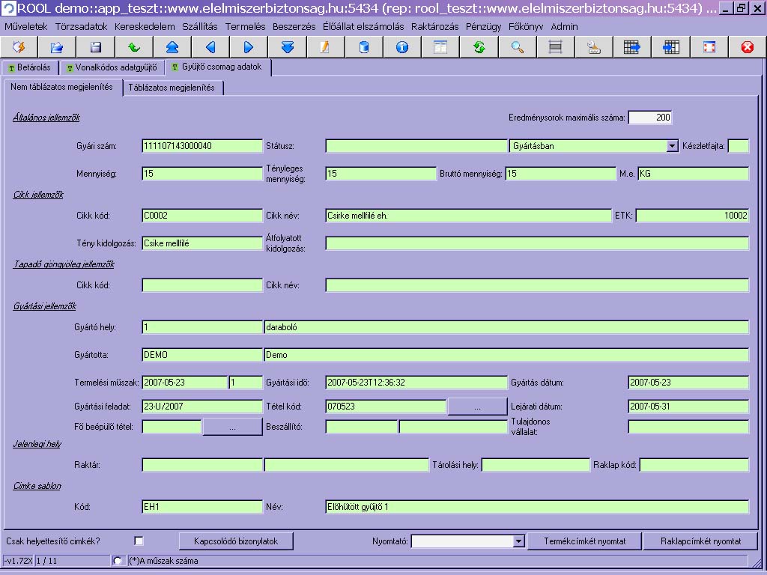Click the floppy disk save icon
Viewport: 767px width, 575px height.
95,47
